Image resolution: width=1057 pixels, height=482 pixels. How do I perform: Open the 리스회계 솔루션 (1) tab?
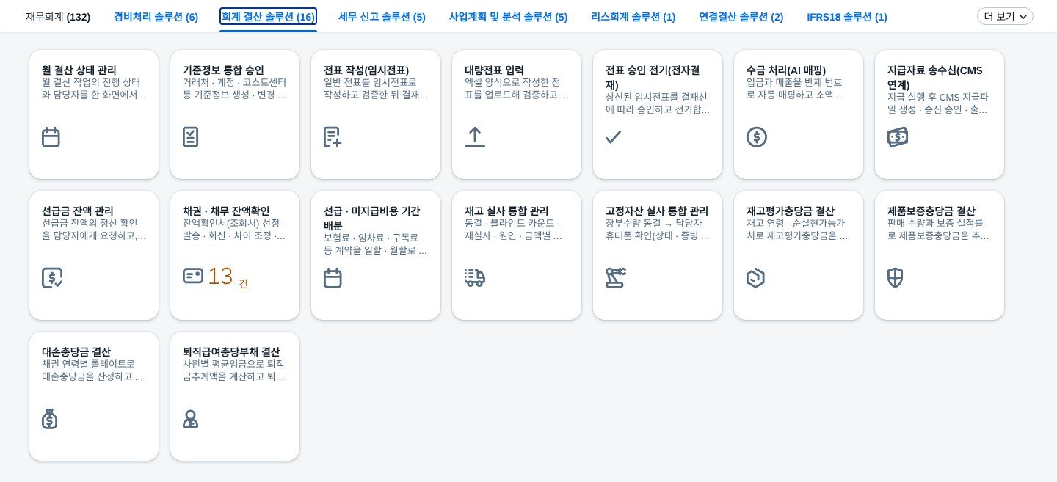click(633, 17)
